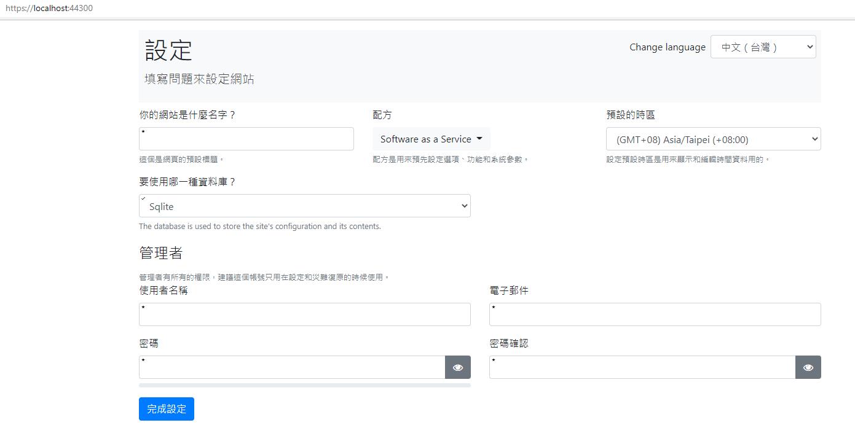Click the 密碼確認 label
Screen dimensions: 855x428
click(509, 343)
